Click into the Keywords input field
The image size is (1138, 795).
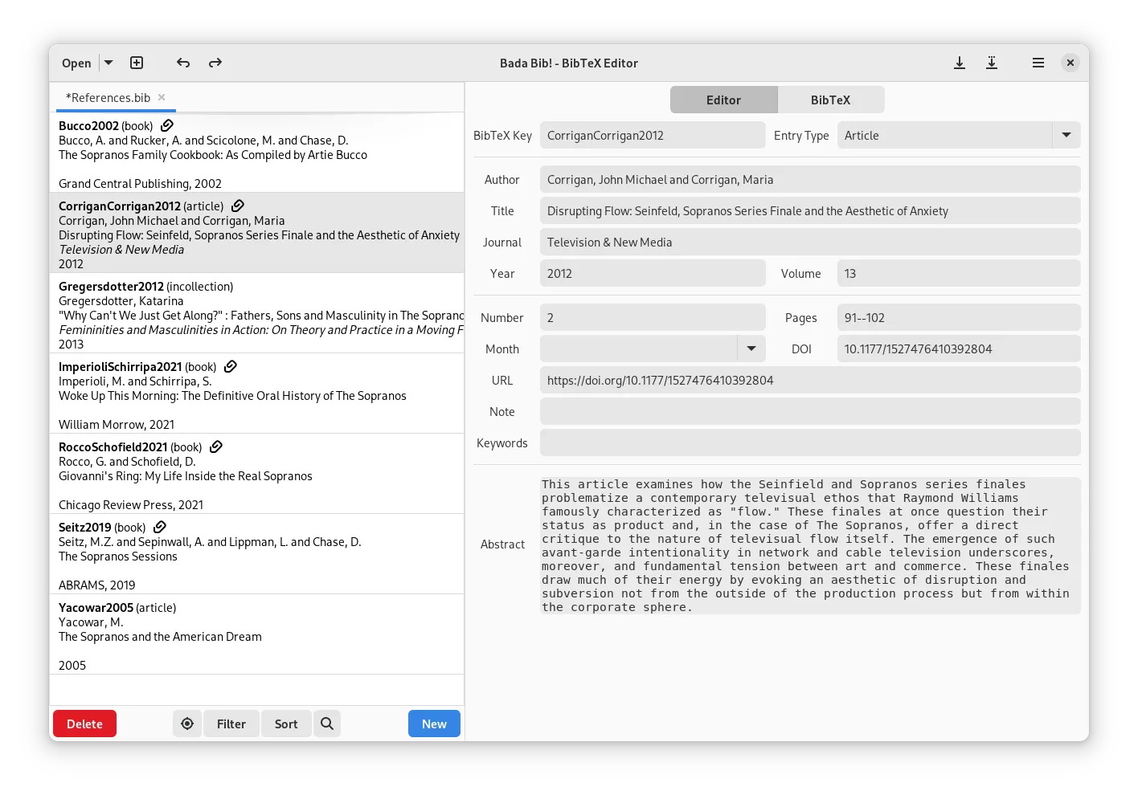point(810,442)
